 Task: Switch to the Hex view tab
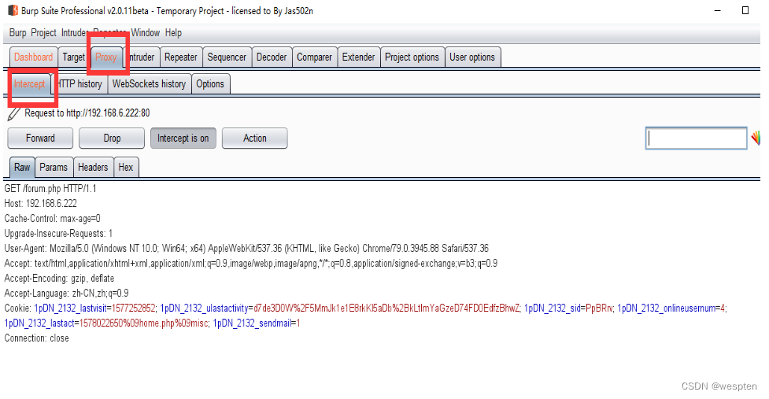(x=126, y=167)
